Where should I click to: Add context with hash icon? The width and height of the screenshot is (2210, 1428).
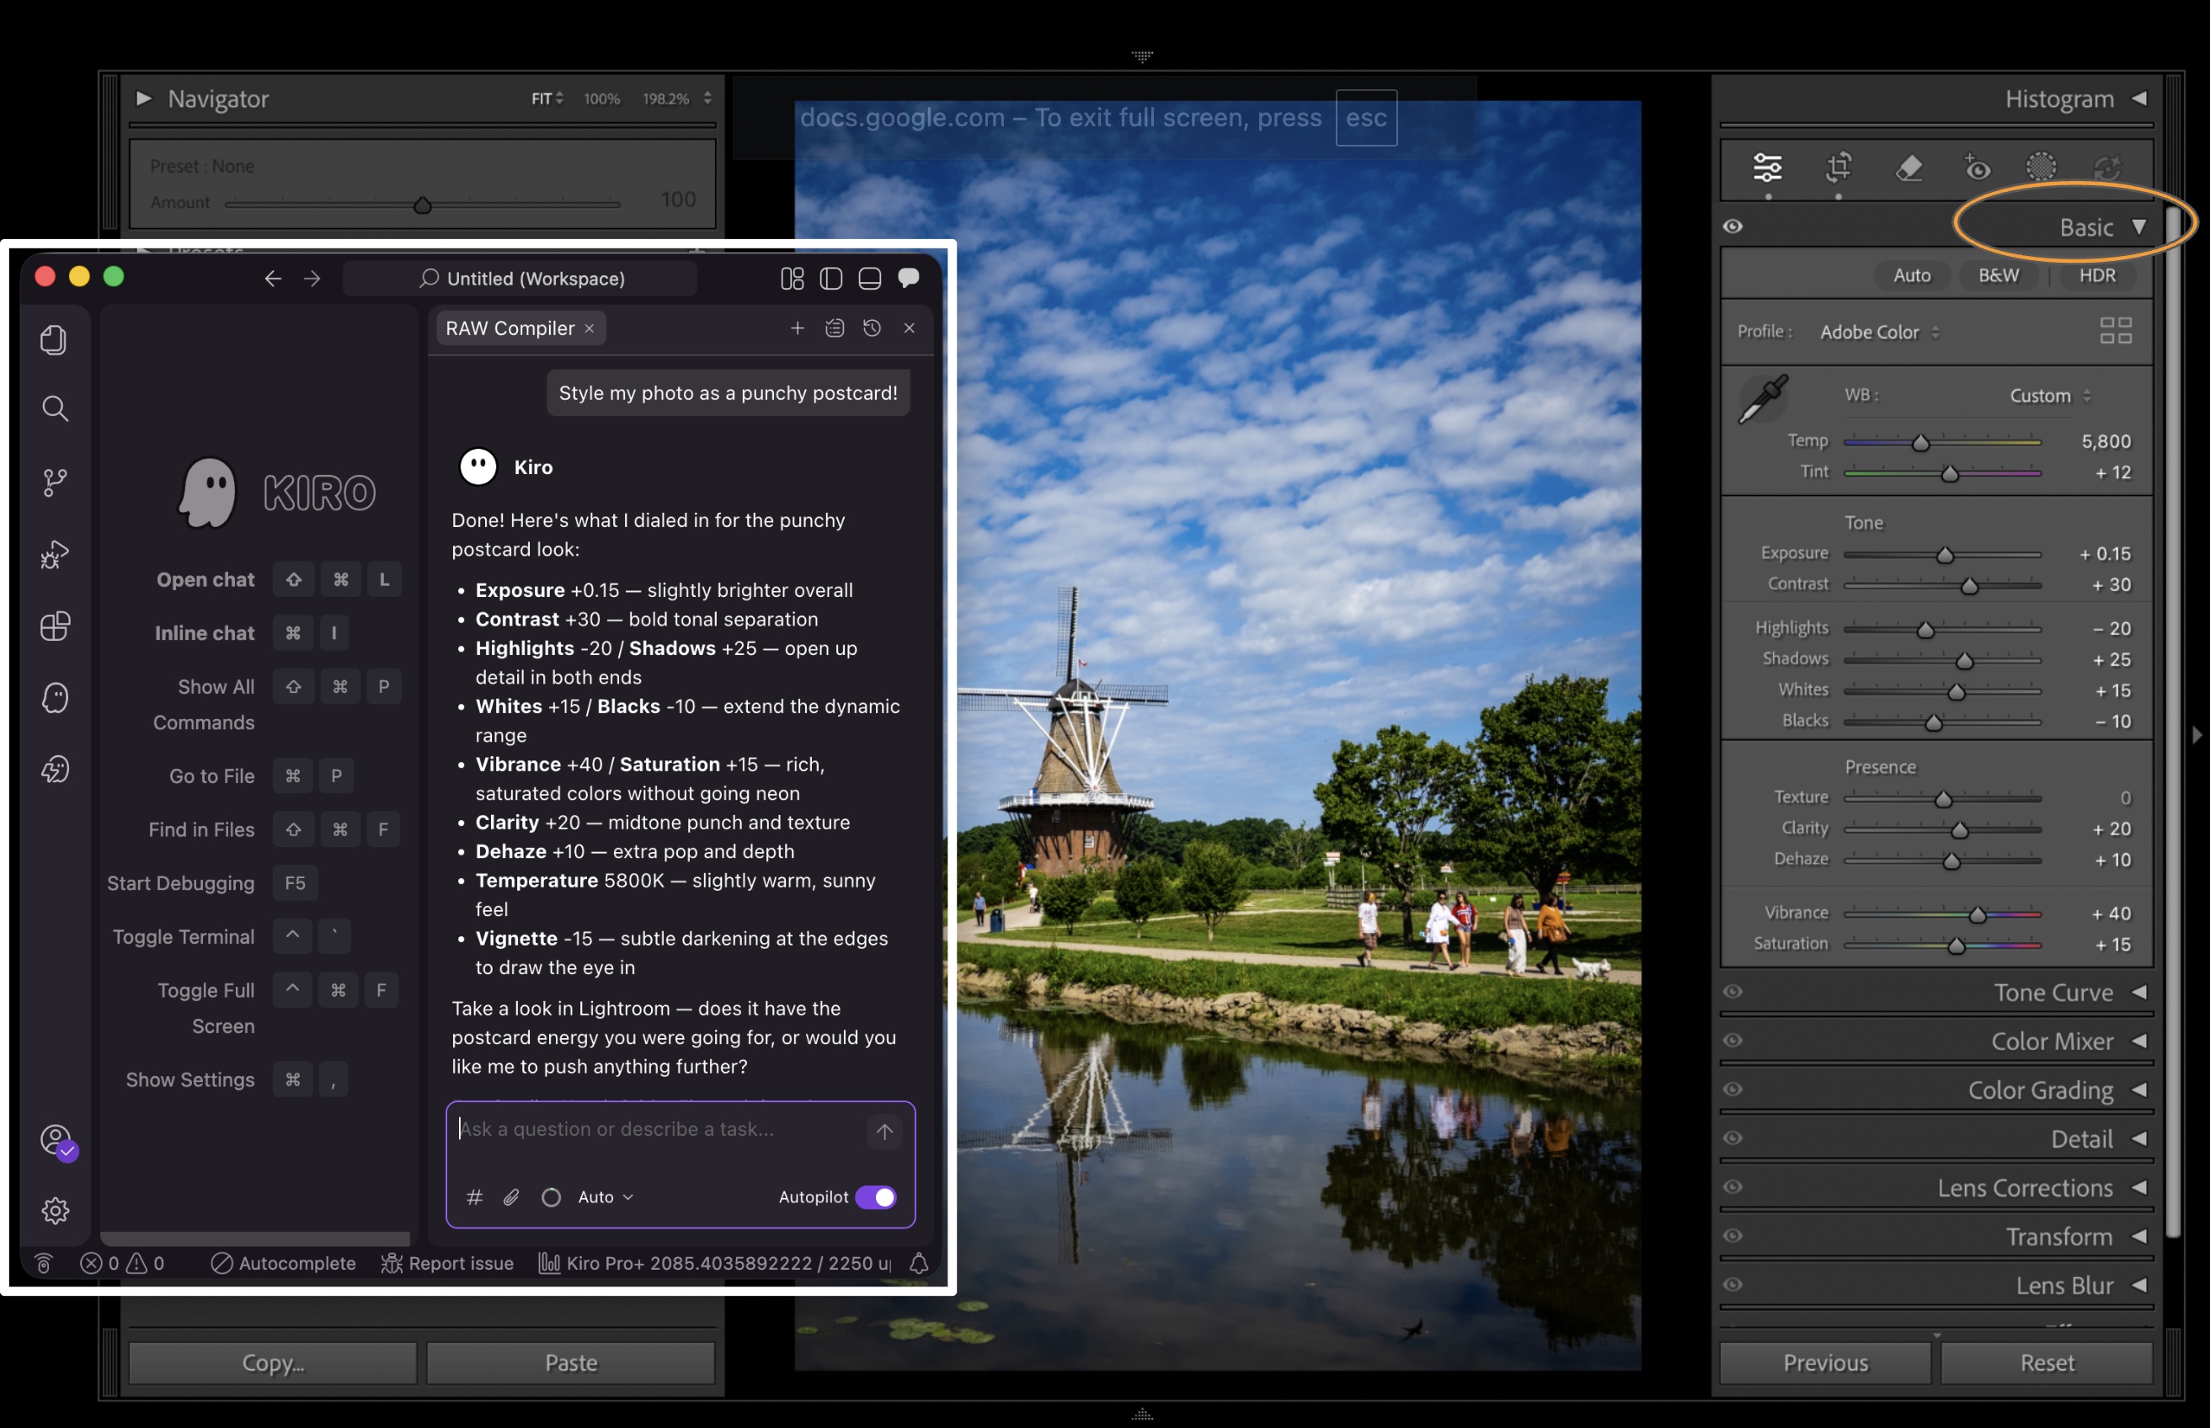(474, 1197)
